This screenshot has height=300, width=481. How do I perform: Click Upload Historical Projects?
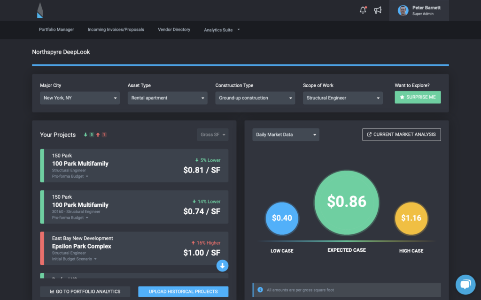click(184, 292)
